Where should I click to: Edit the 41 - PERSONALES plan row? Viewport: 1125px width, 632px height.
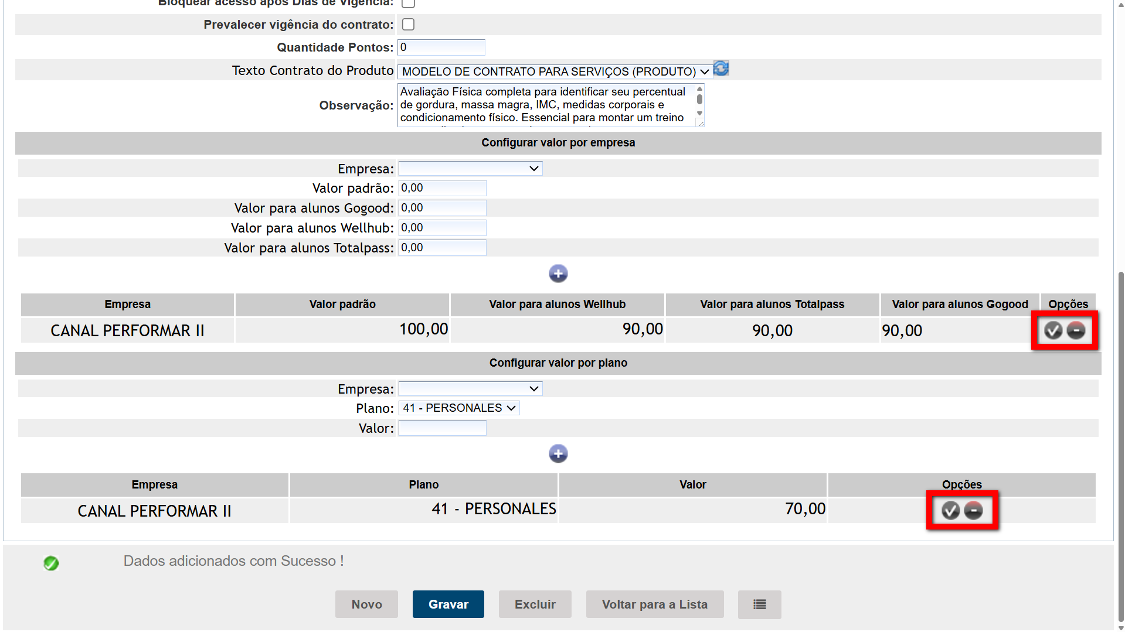pos(950,511)
